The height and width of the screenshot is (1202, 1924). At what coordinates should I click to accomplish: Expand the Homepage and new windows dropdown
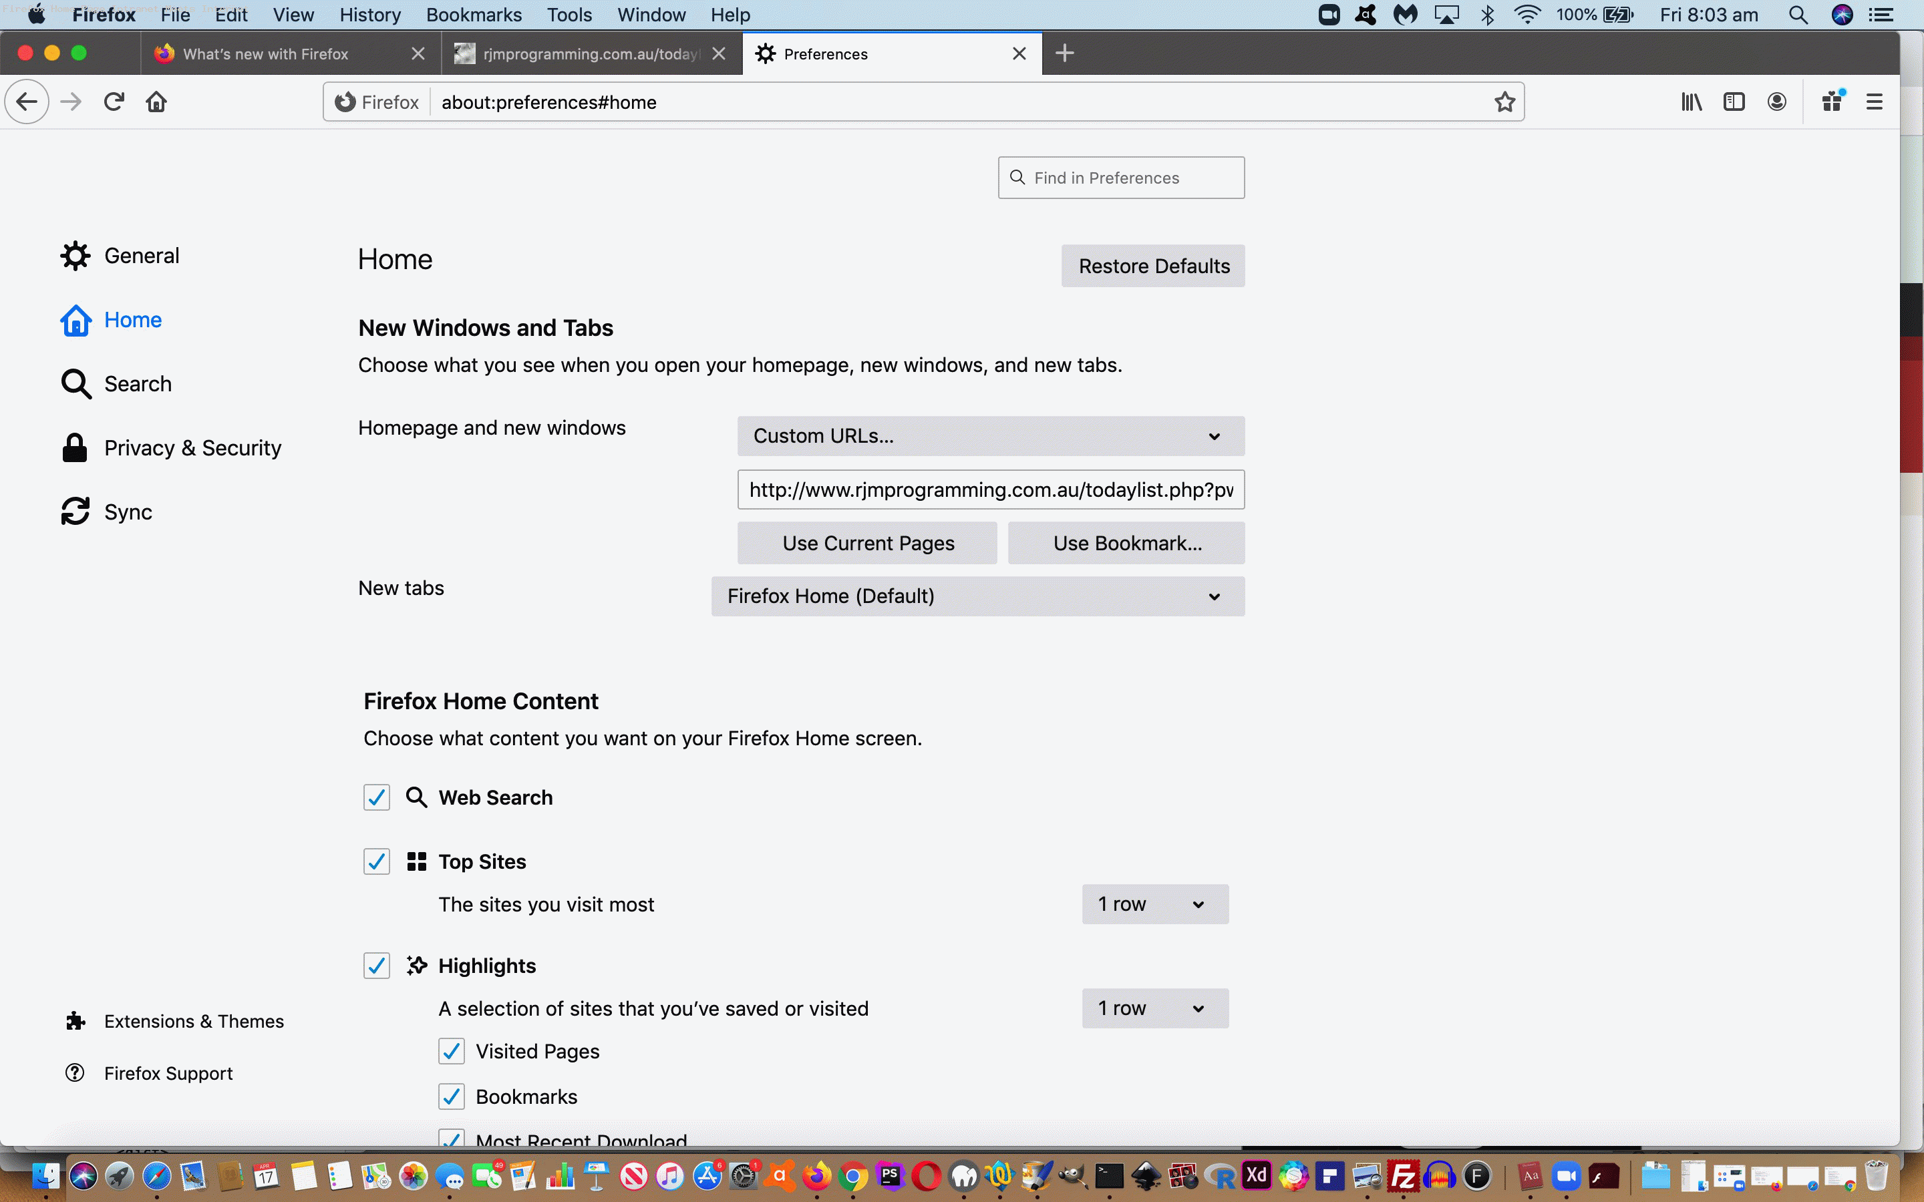[991, 437]
